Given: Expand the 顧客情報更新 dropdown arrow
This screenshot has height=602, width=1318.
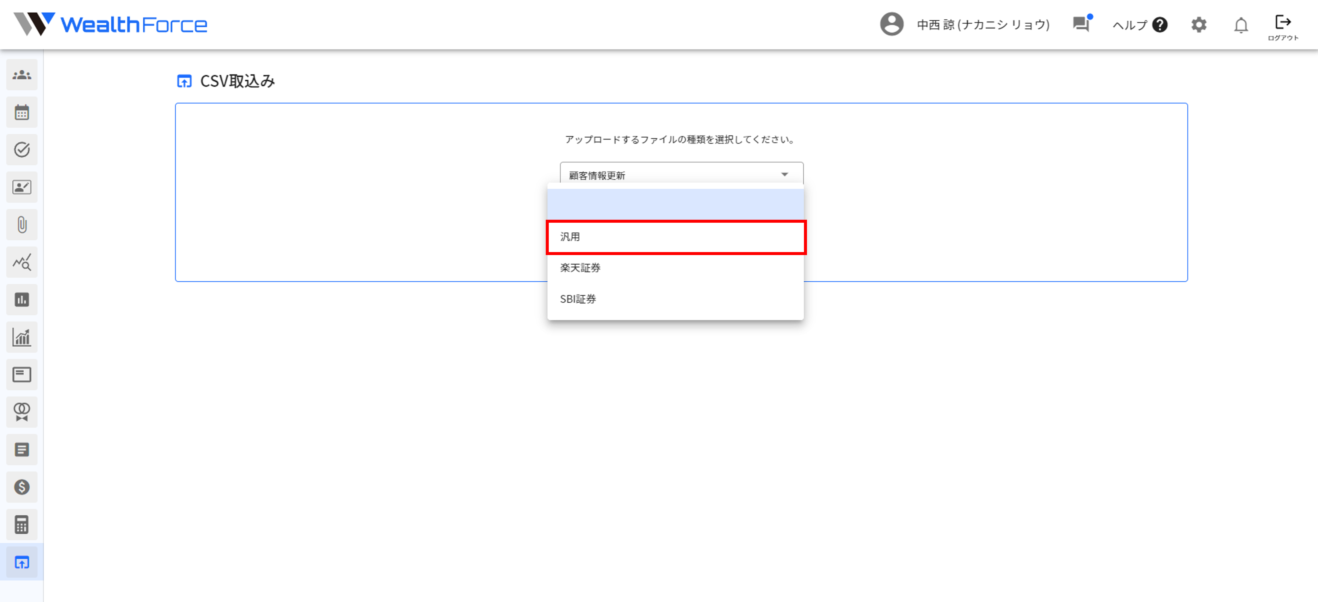Looking at the screenshot, I should (x=784, y=175).
